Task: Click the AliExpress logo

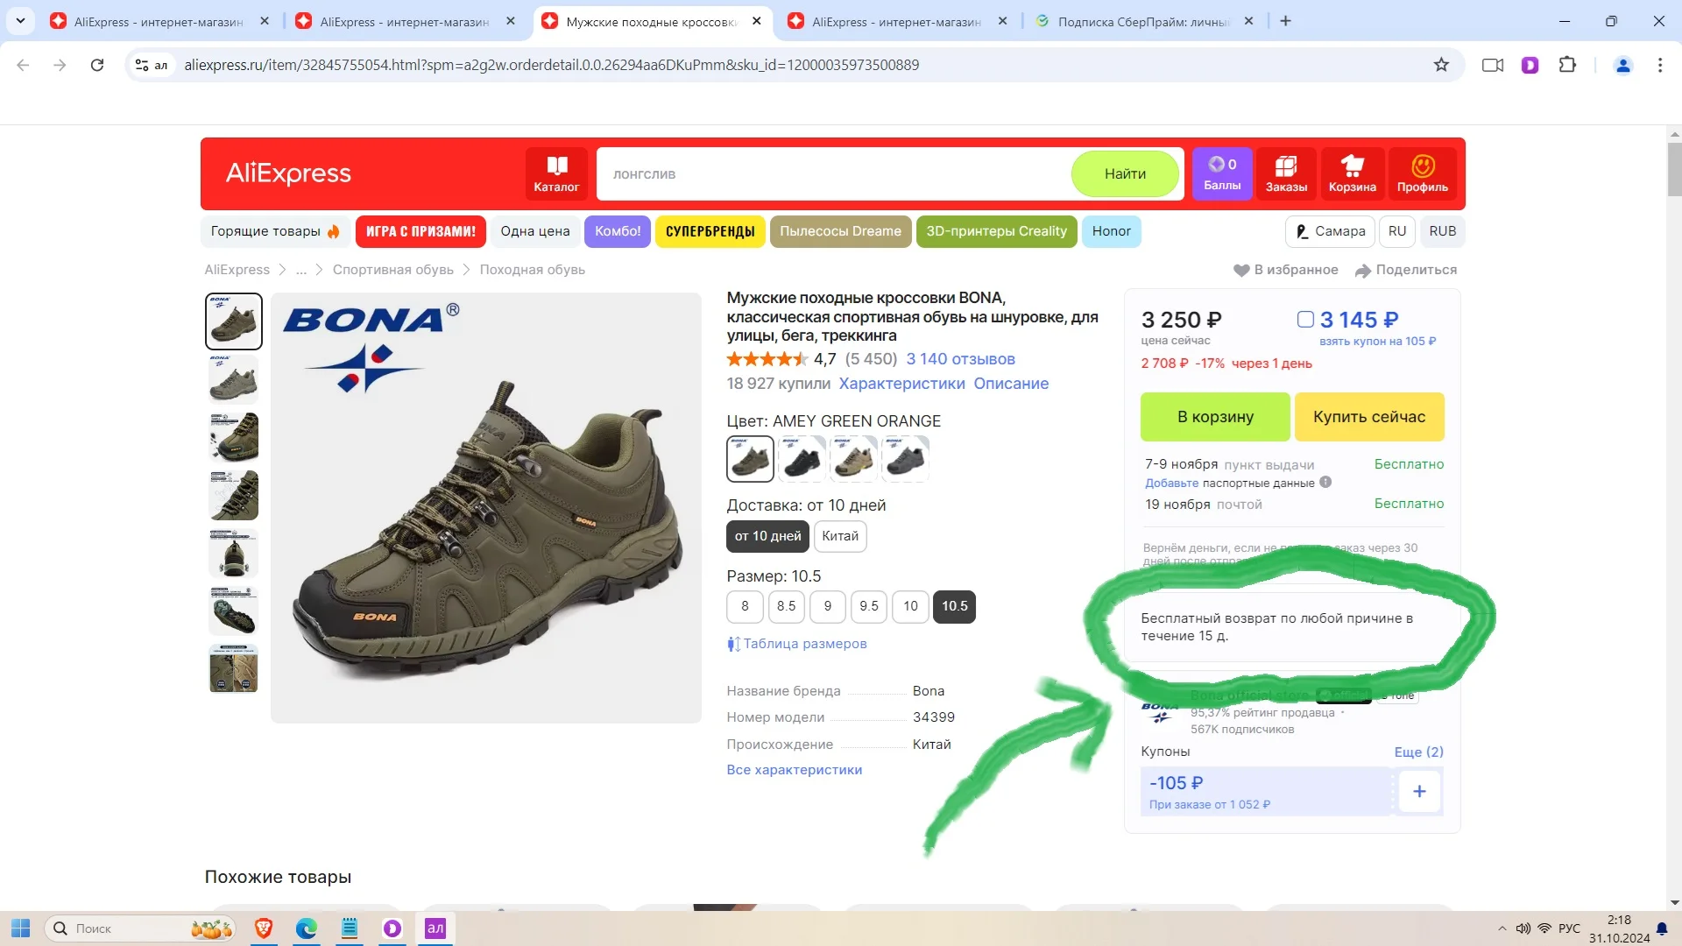Action: 288,173
